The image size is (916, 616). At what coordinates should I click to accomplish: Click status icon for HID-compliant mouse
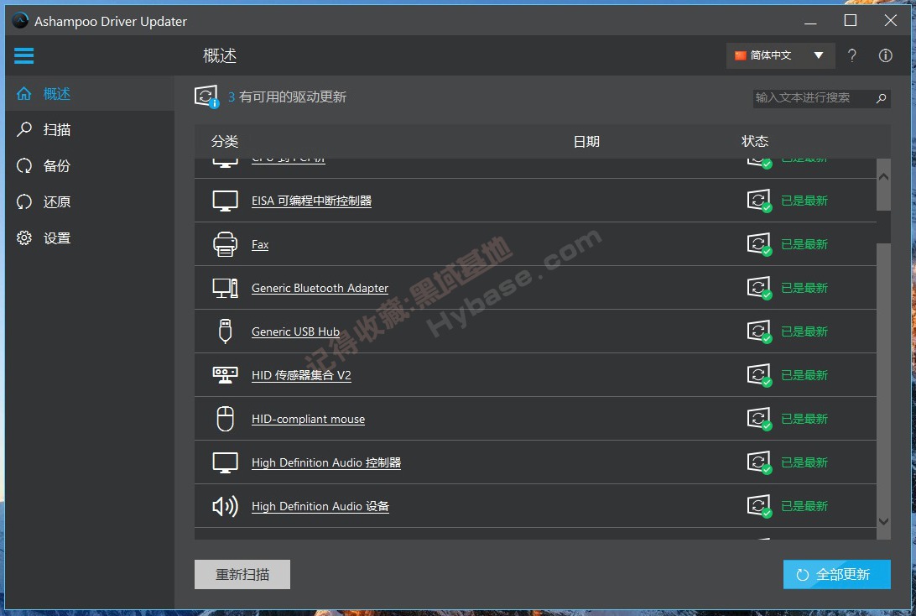click(x=759, y=419)
